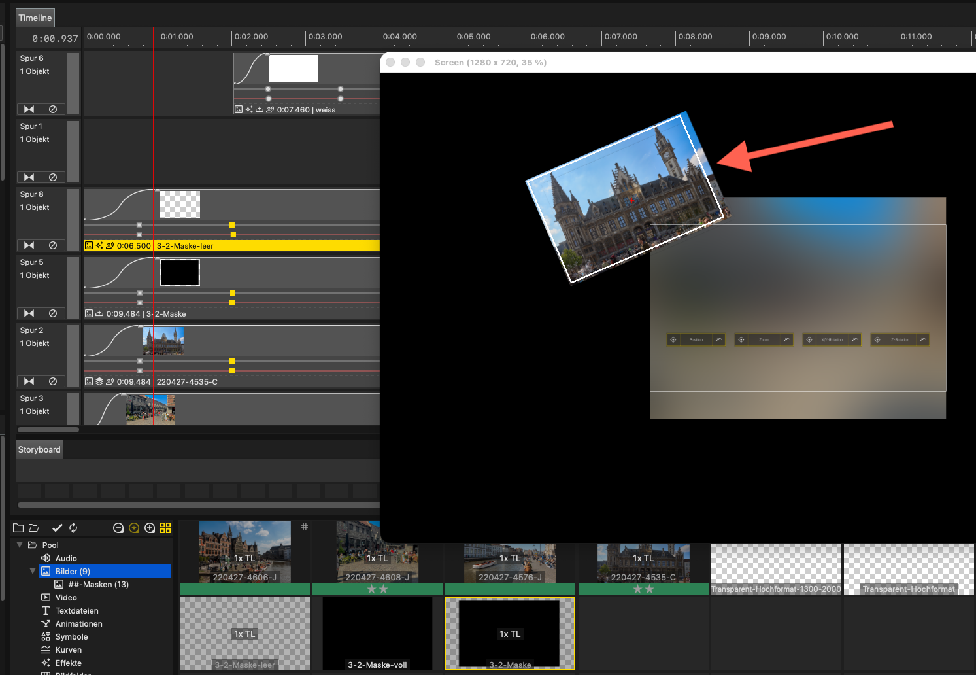Select the 3-2-Maske-leer clip label on Spur 8
This screenshot has height=675, width=976.
(185, 246)
